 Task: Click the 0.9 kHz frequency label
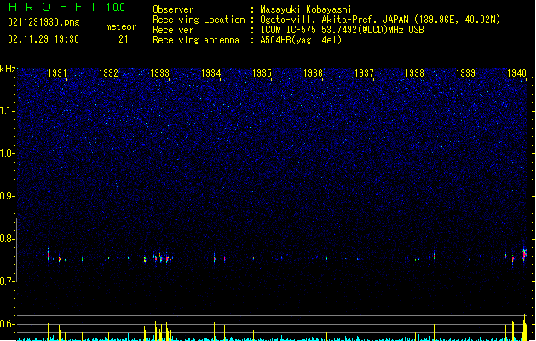click(8, 196)
